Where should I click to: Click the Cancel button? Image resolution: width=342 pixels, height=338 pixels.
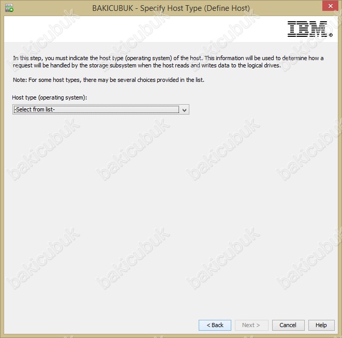point(288,325)
